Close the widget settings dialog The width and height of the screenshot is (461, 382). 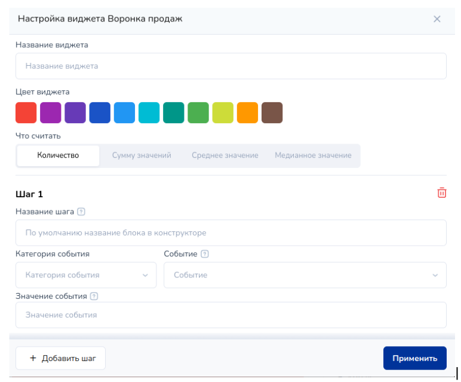click(437, 19)
